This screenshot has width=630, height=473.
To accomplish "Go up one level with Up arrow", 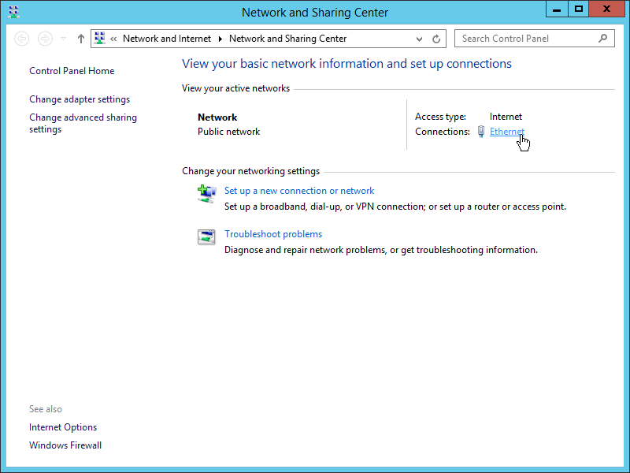I will [x=81, y=39].
